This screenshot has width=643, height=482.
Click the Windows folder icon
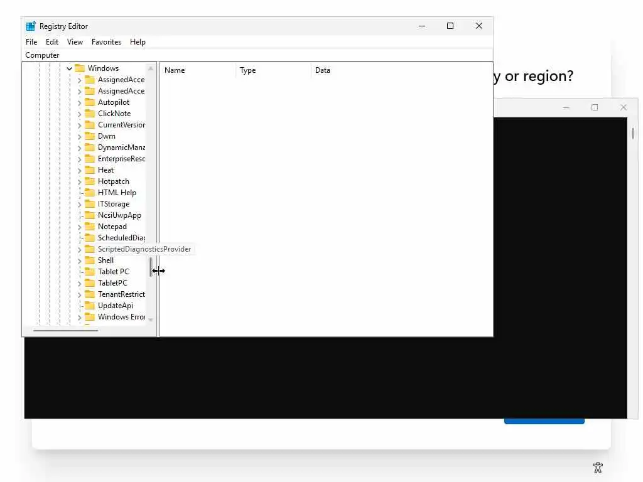(x=80, y=68)
